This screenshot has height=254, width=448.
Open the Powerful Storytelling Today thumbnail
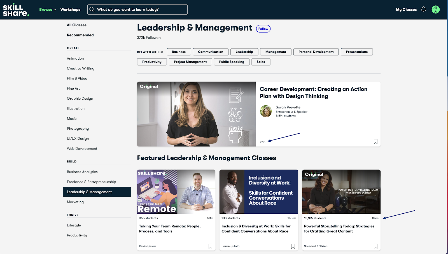click(x=341, y=192)
